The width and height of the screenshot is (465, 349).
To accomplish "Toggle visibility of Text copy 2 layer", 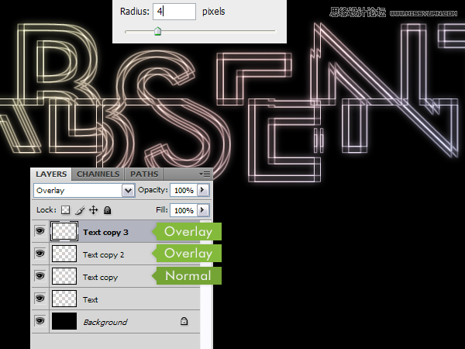I will 40,254.
